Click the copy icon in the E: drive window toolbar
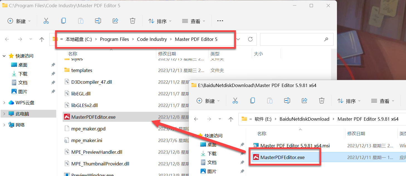The width and height of the screenshot is (406, 176). pos(253,101)
